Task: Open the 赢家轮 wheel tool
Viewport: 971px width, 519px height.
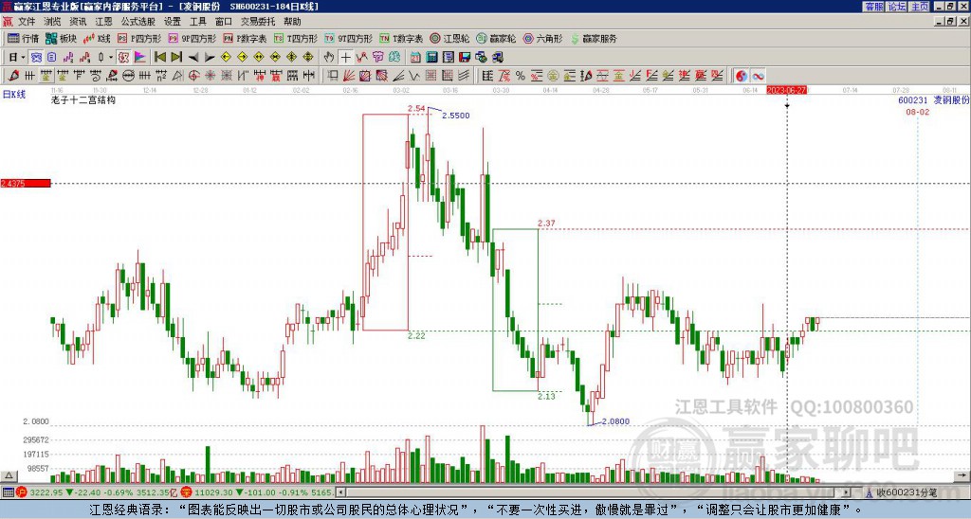Action: 496,39
